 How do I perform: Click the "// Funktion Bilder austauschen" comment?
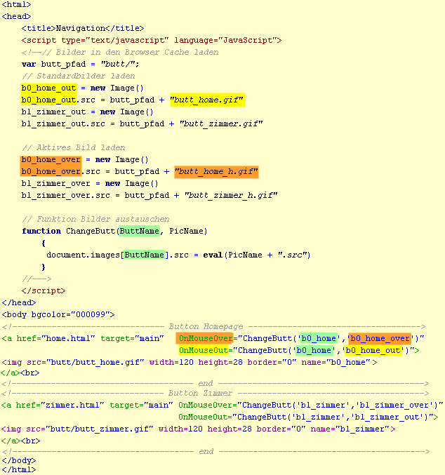point(95,219)
